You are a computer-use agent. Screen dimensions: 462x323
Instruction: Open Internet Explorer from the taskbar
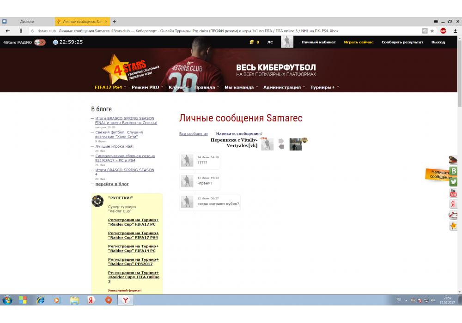[40, 300]
